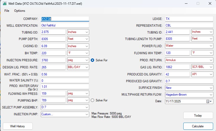
Task: Open the Injection Pump dropdown
Action: pyautogui.click(x=65, y=114)
